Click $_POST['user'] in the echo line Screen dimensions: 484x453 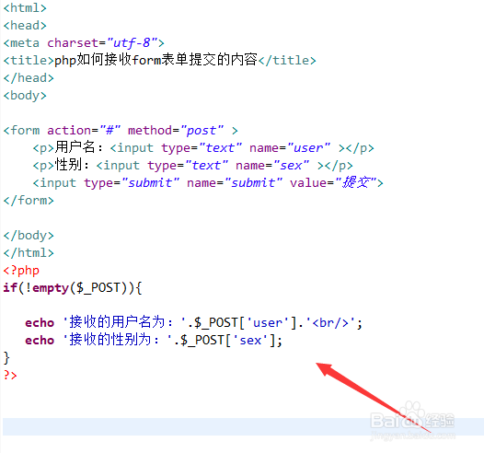[x=246, y=322]
